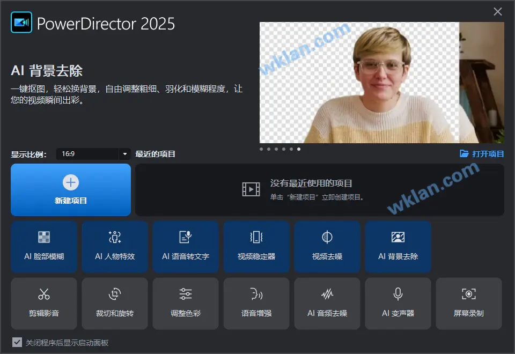Start the 视频稳定器 tool
The width and height of the screenshot is (515, 354).
(256, 247)
